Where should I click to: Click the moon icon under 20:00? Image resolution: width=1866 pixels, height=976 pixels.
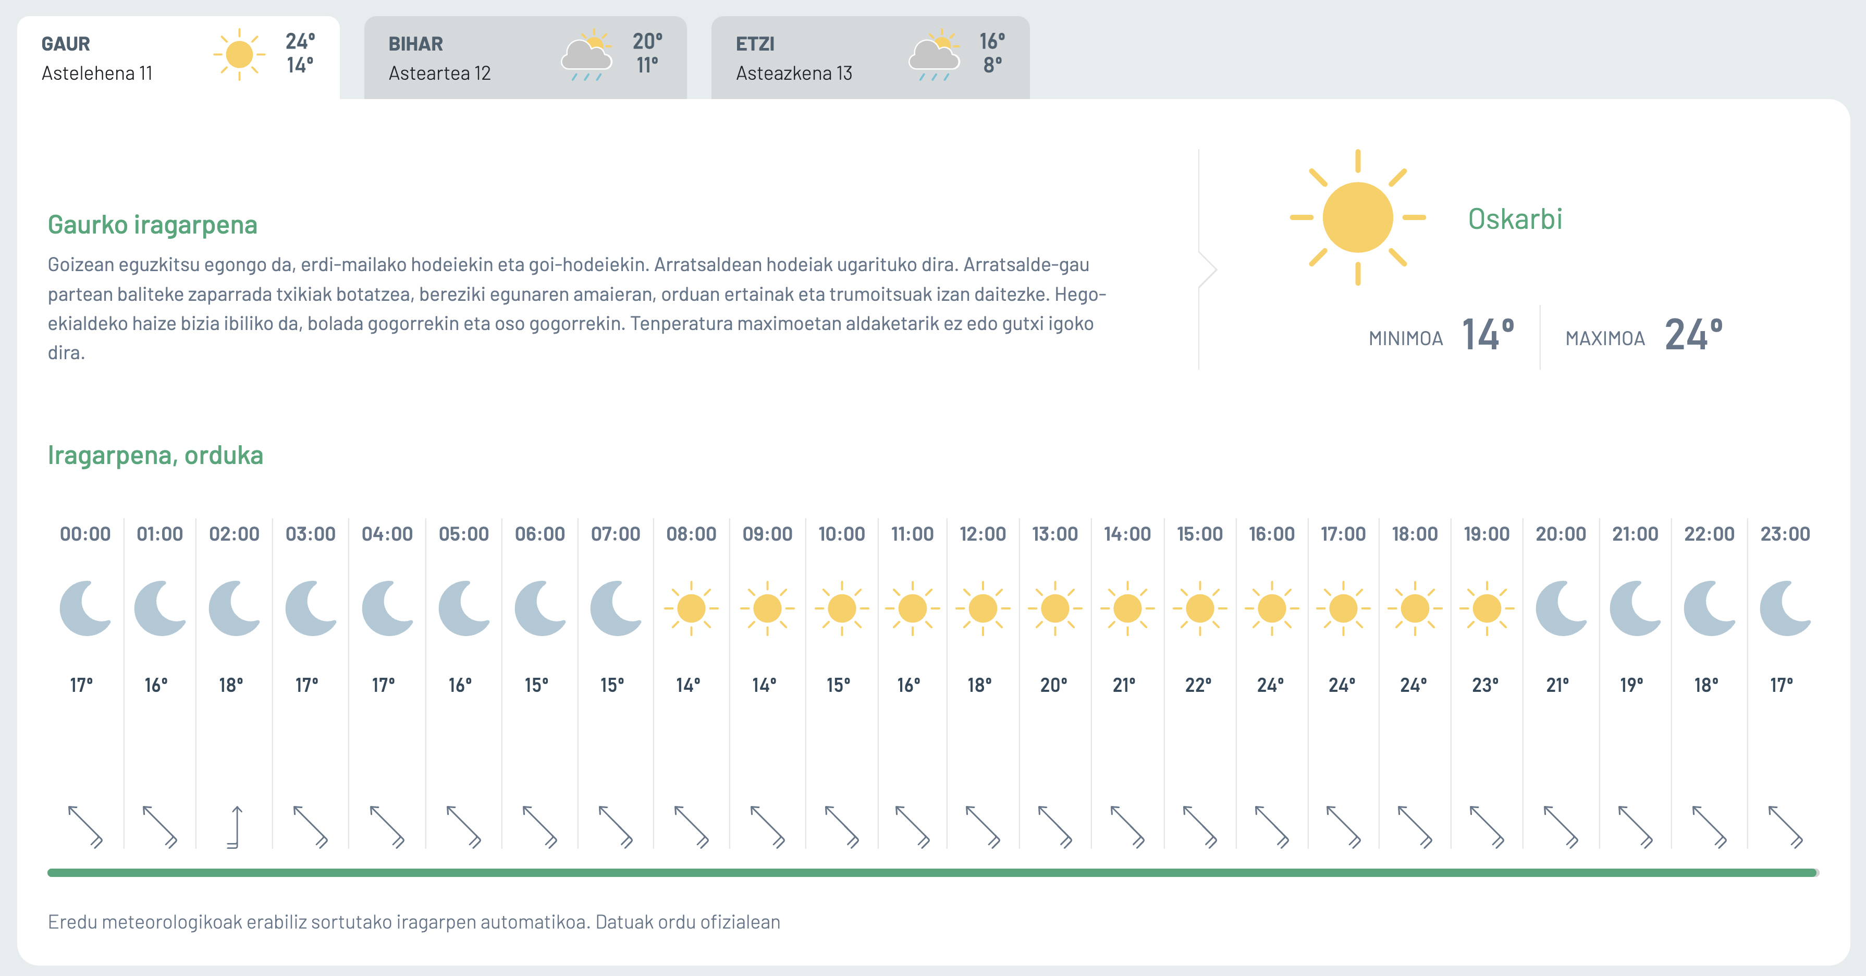1561,608
